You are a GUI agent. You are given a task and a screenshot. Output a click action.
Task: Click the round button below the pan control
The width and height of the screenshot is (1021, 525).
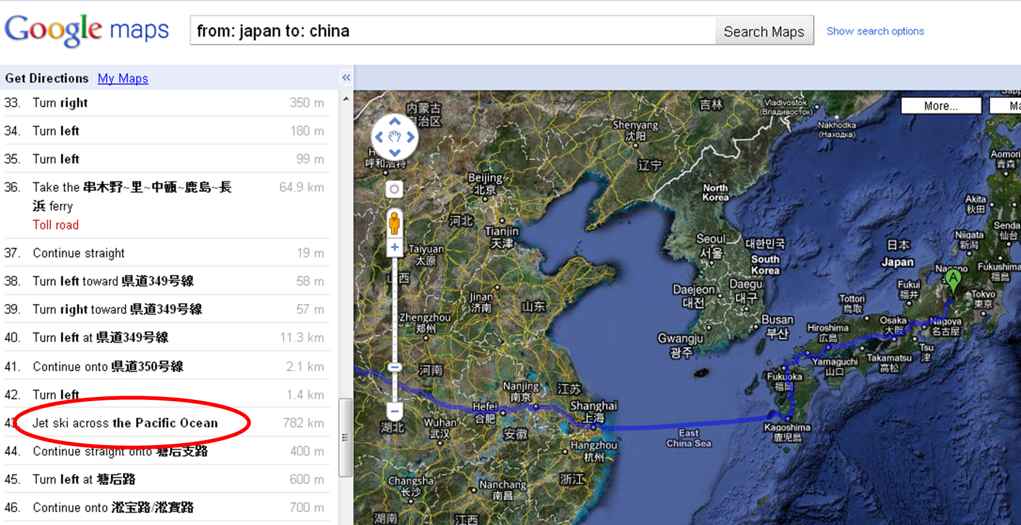click(394, 189)
